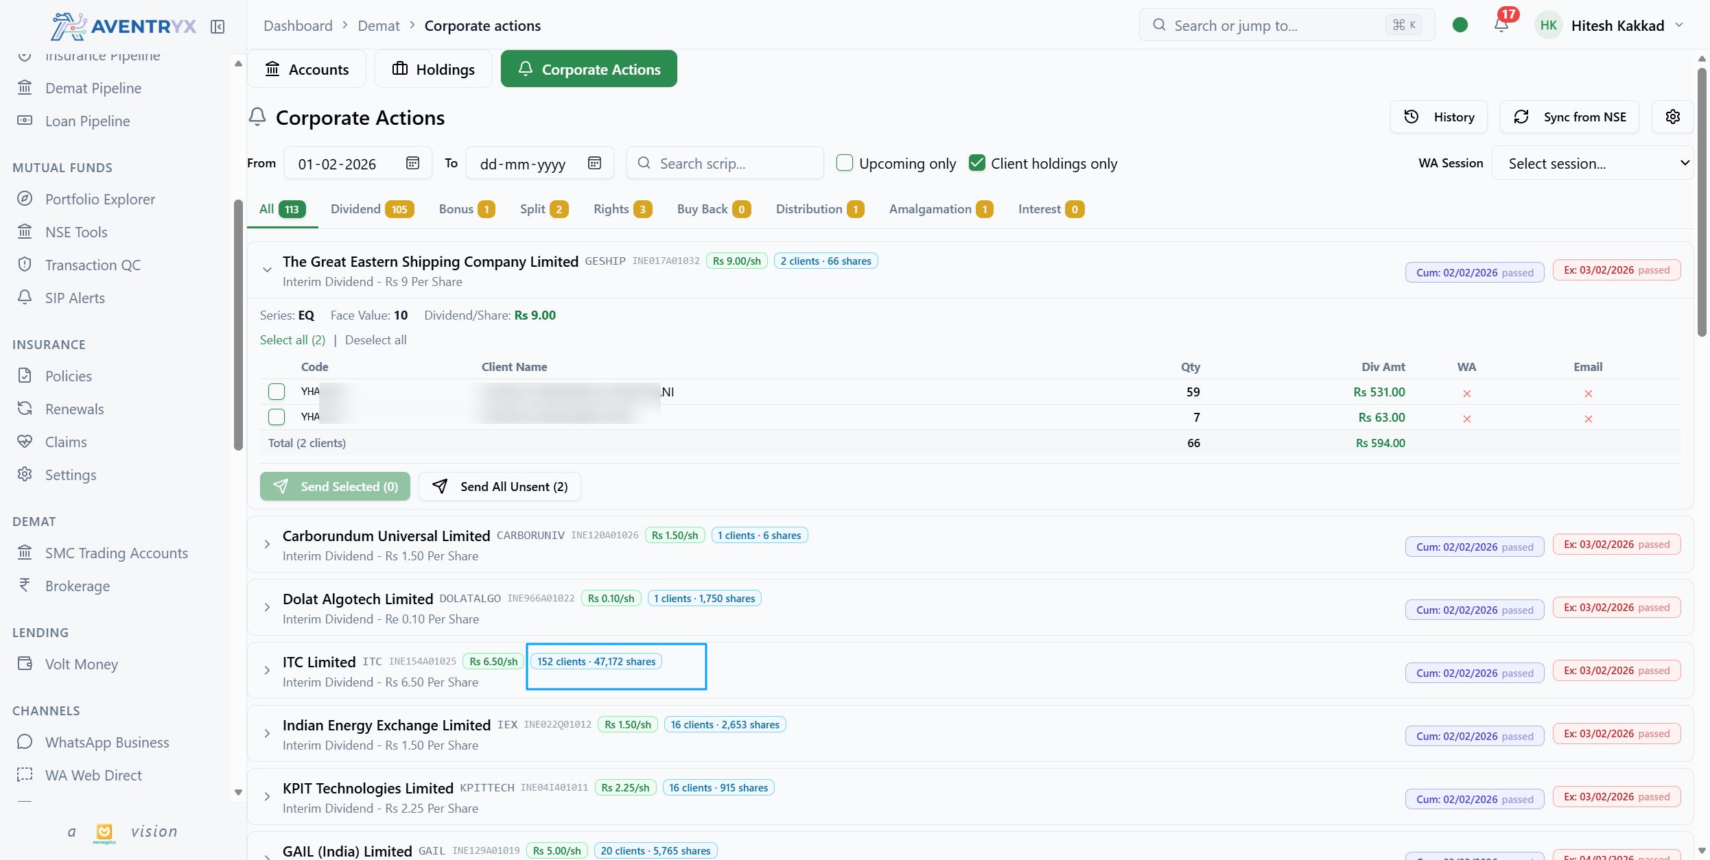This screenshot has width=1710, height=860.
Task: Click the settings gear beside Sync from NSE
Action: pos(1672,117)
